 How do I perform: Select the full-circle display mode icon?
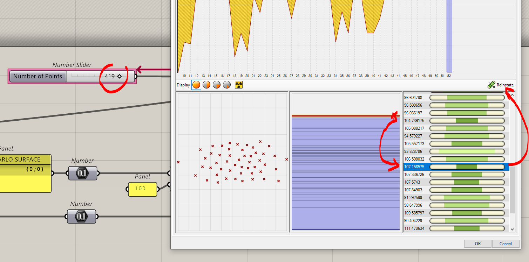point(196,85)
